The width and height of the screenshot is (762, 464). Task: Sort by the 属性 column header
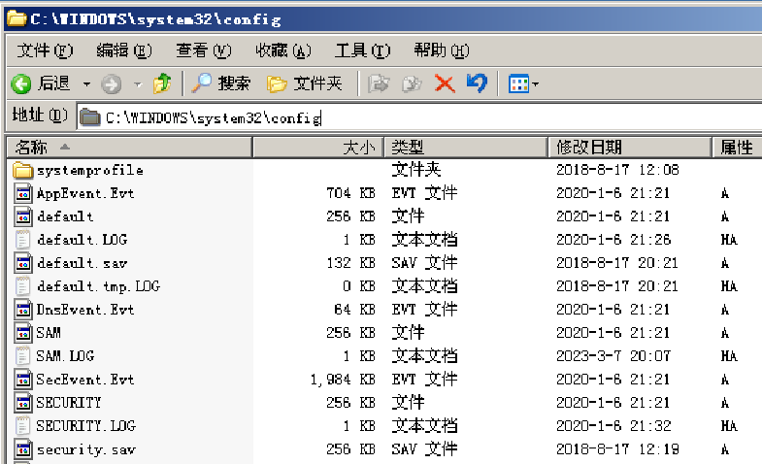(737, 148)
